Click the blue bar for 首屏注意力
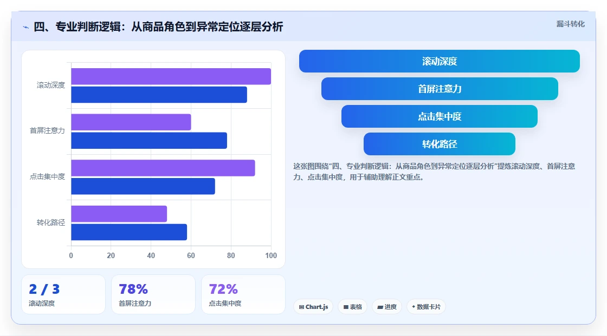This screenshot has height=336, width=607. click(149, 140)
